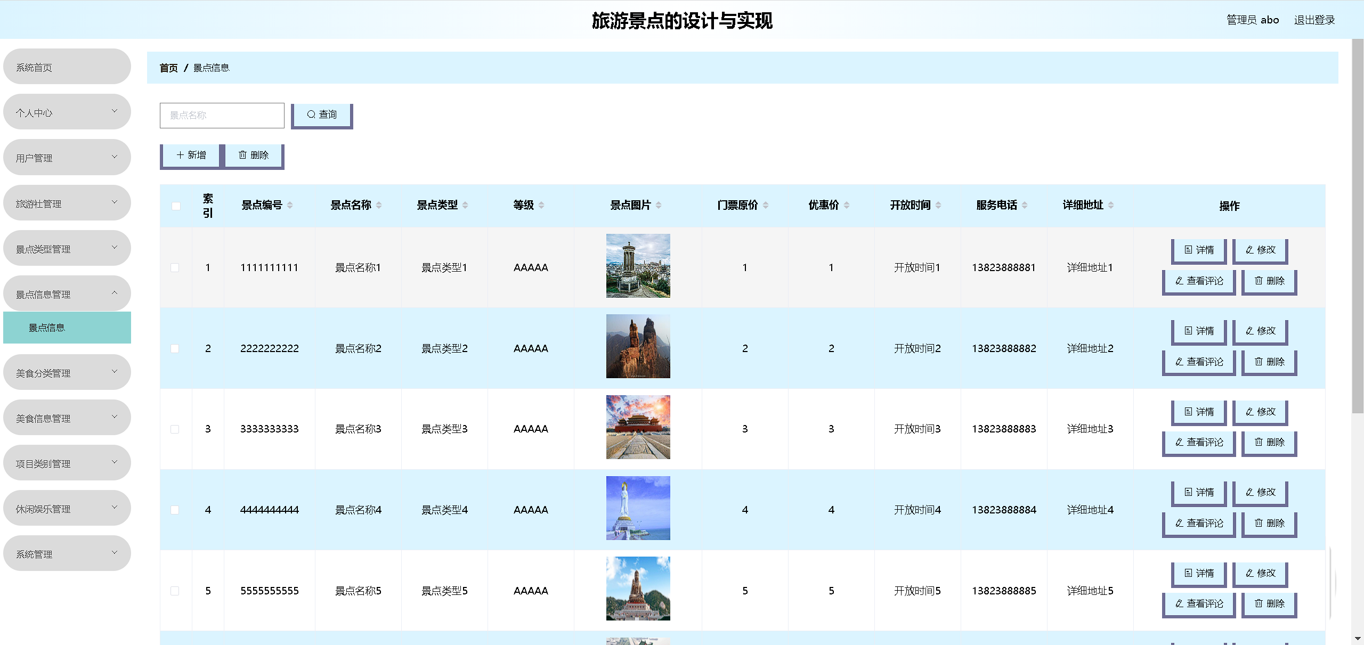Open 详情 for row 1
The image size is (1364, 645).
[x=1199, y=250]
